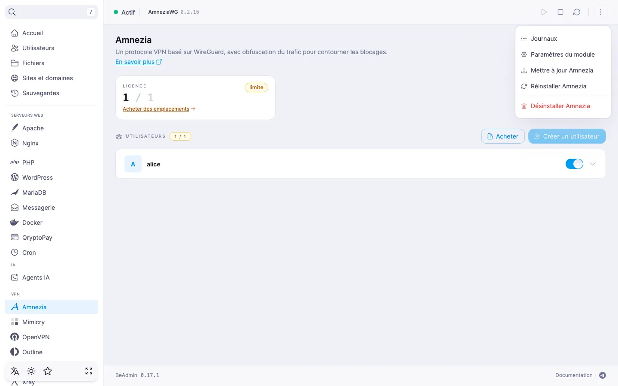
Task: Focus the sidebar search field
Action: (x=51, y=12)
